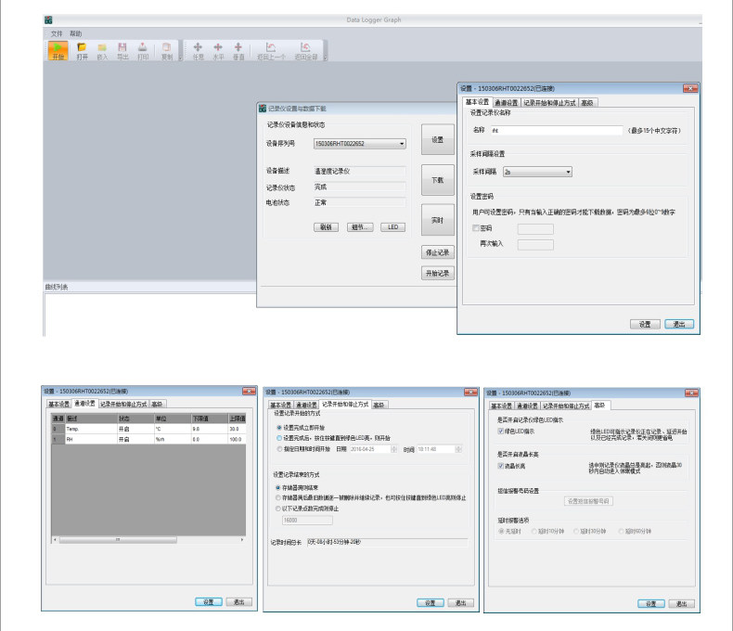
Task: Select the 指定日期和时间开始 radio button
Action: click(279, 449)
